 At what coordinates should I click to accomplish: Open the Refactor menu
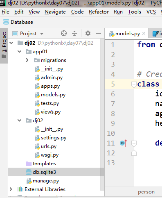tap(99, 12)
